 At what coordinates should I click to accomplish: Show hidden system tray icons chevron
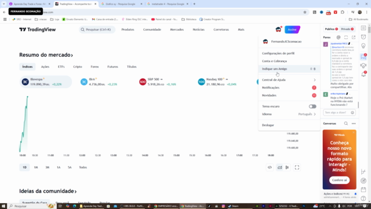point(330,206)
